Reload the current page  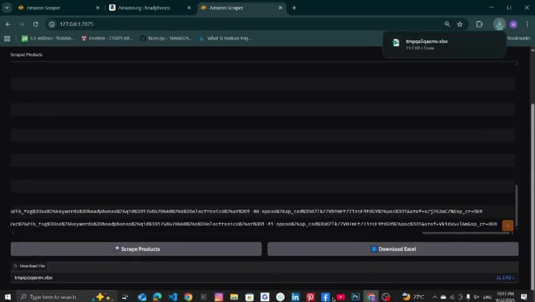(x=35, y=24)
